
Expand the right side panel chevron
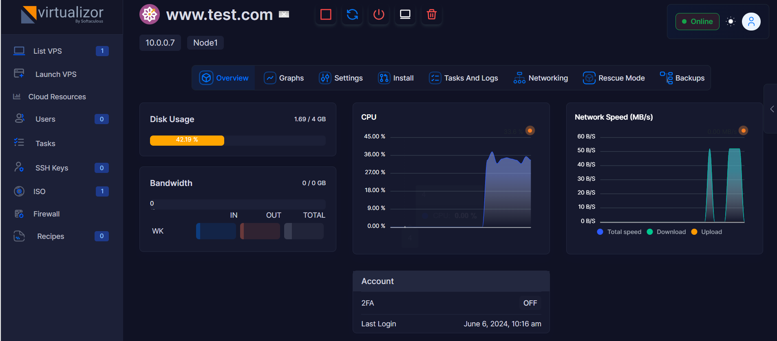772,109
